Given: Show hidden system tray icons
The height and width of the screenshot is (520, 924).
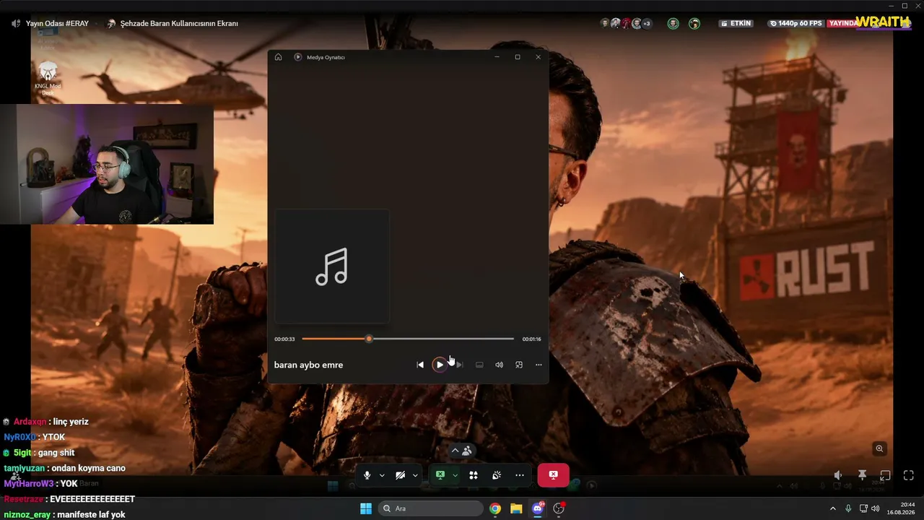Looking at the screenshot, I should tap(832, 508).
